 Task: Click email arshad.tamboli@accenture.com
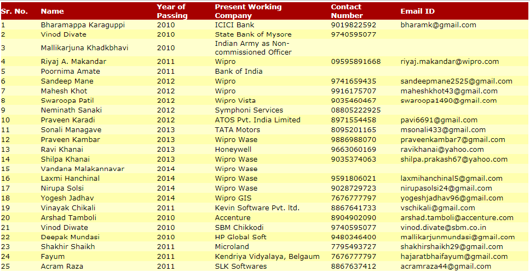coord(457,217)
